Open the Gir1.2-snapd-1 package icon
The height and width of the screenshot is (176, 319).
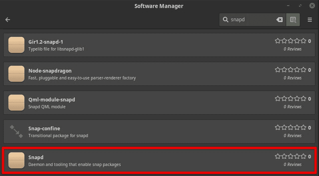(16, 45)
